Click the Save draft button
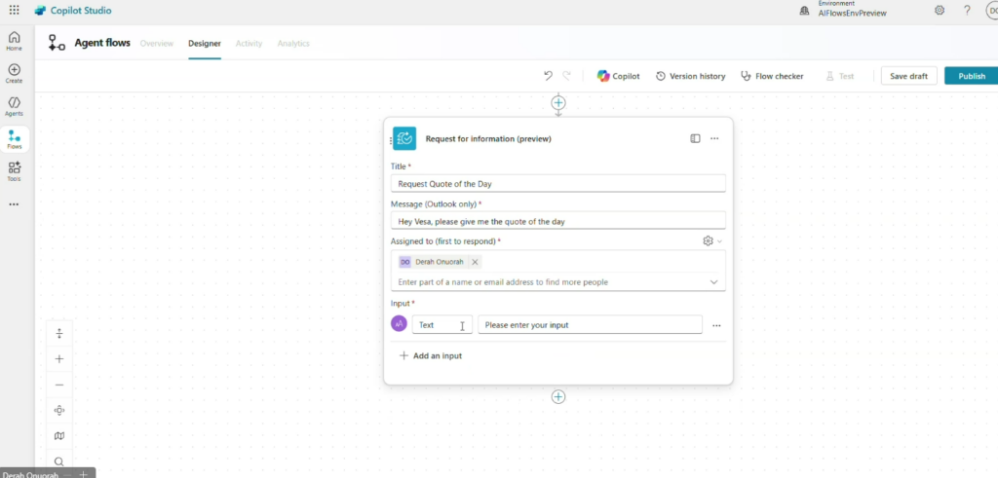The height and width of the screenshot is (478, 998). click(x=908, y=76)
